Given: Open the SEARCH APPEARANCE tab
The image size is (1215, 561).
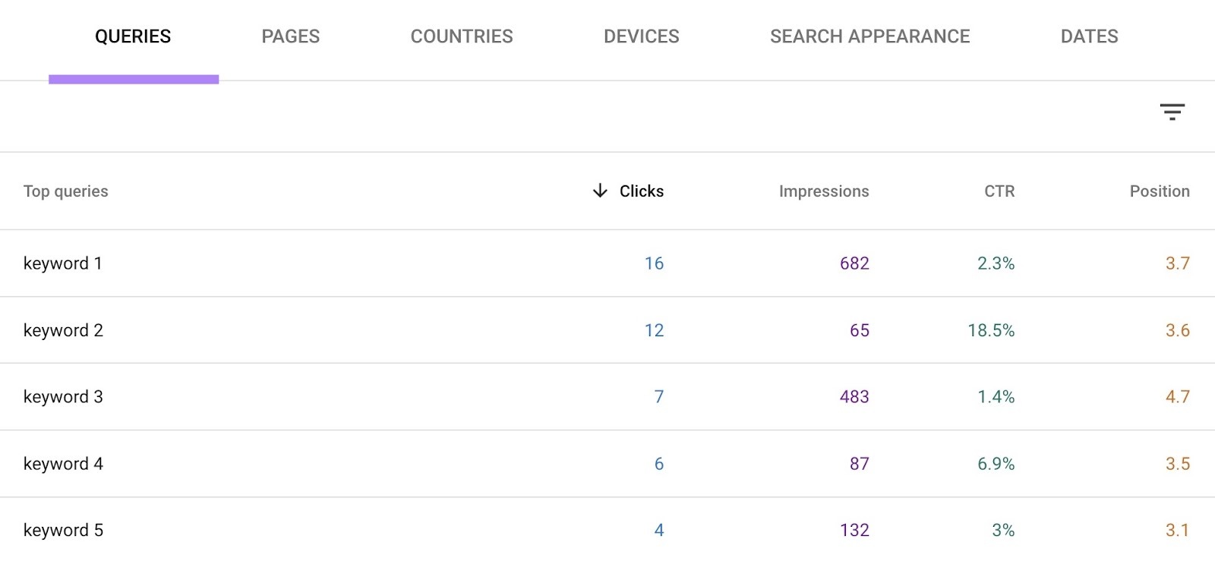Looking at the screenshot, I should tap(869, 36).
